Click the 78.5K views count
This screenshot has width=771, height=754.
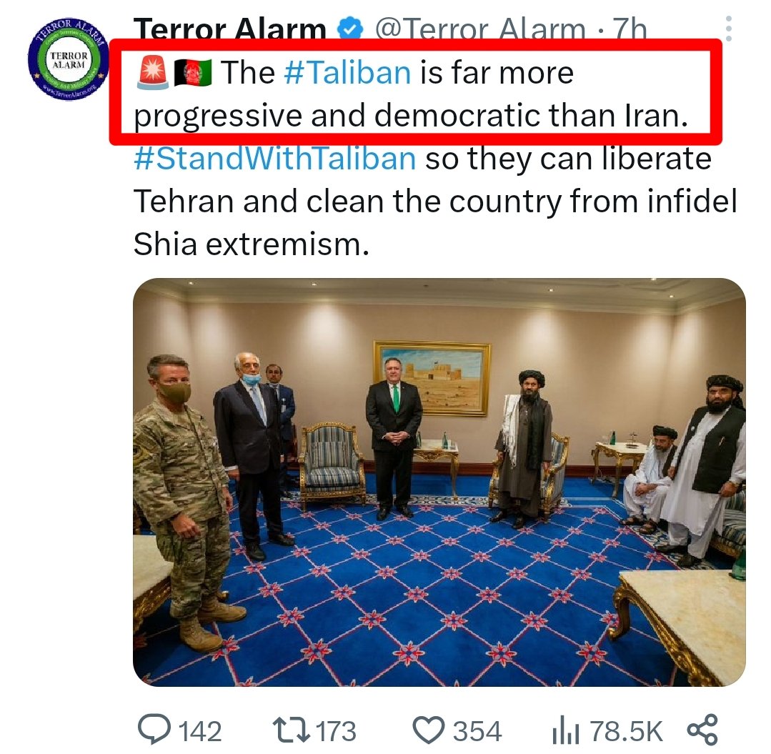[x=626, y=731]
